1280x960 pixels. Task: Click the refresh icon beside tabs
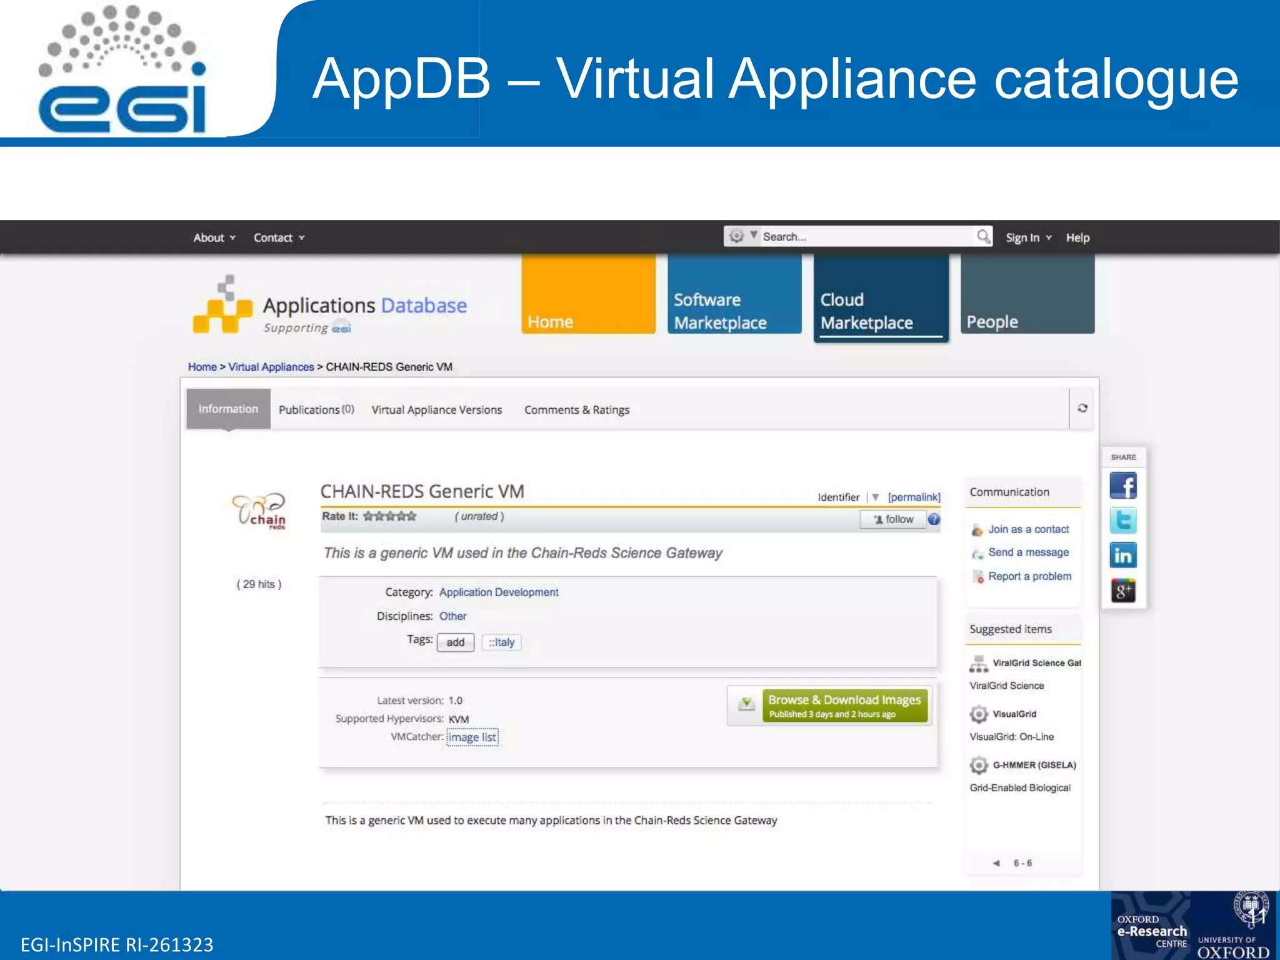click(x=1082, y=408)
